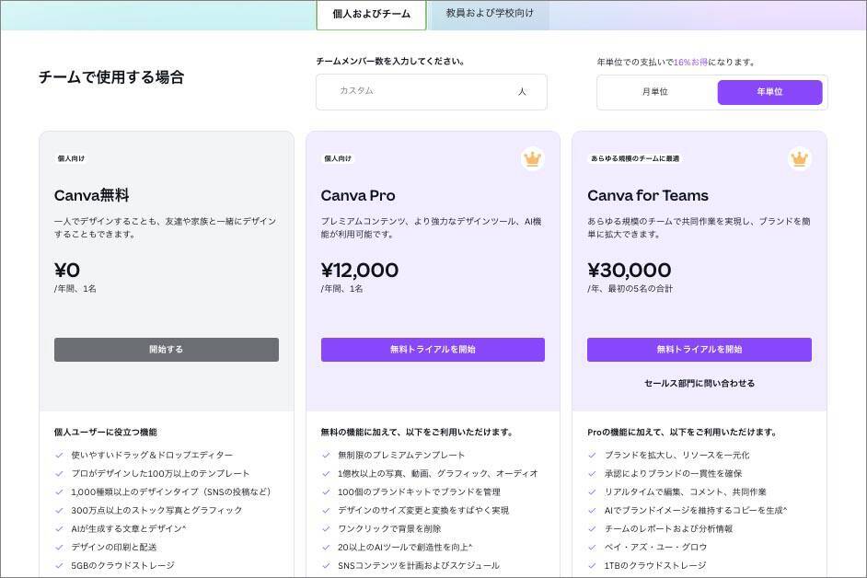Click checkmark beside 無制限のプレミアムテンプレート
This screenshot has height=578, width=867.
(x=326, y=455)
